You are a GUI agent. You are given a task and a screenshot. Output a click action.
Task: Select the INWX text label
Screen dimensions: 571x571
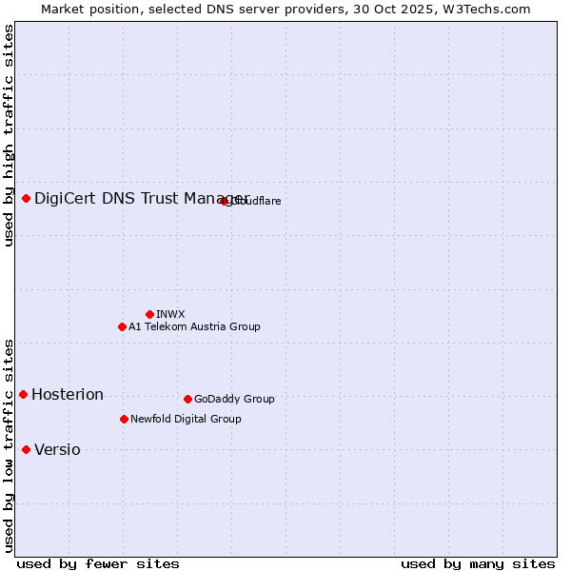[x=170, y=314]
